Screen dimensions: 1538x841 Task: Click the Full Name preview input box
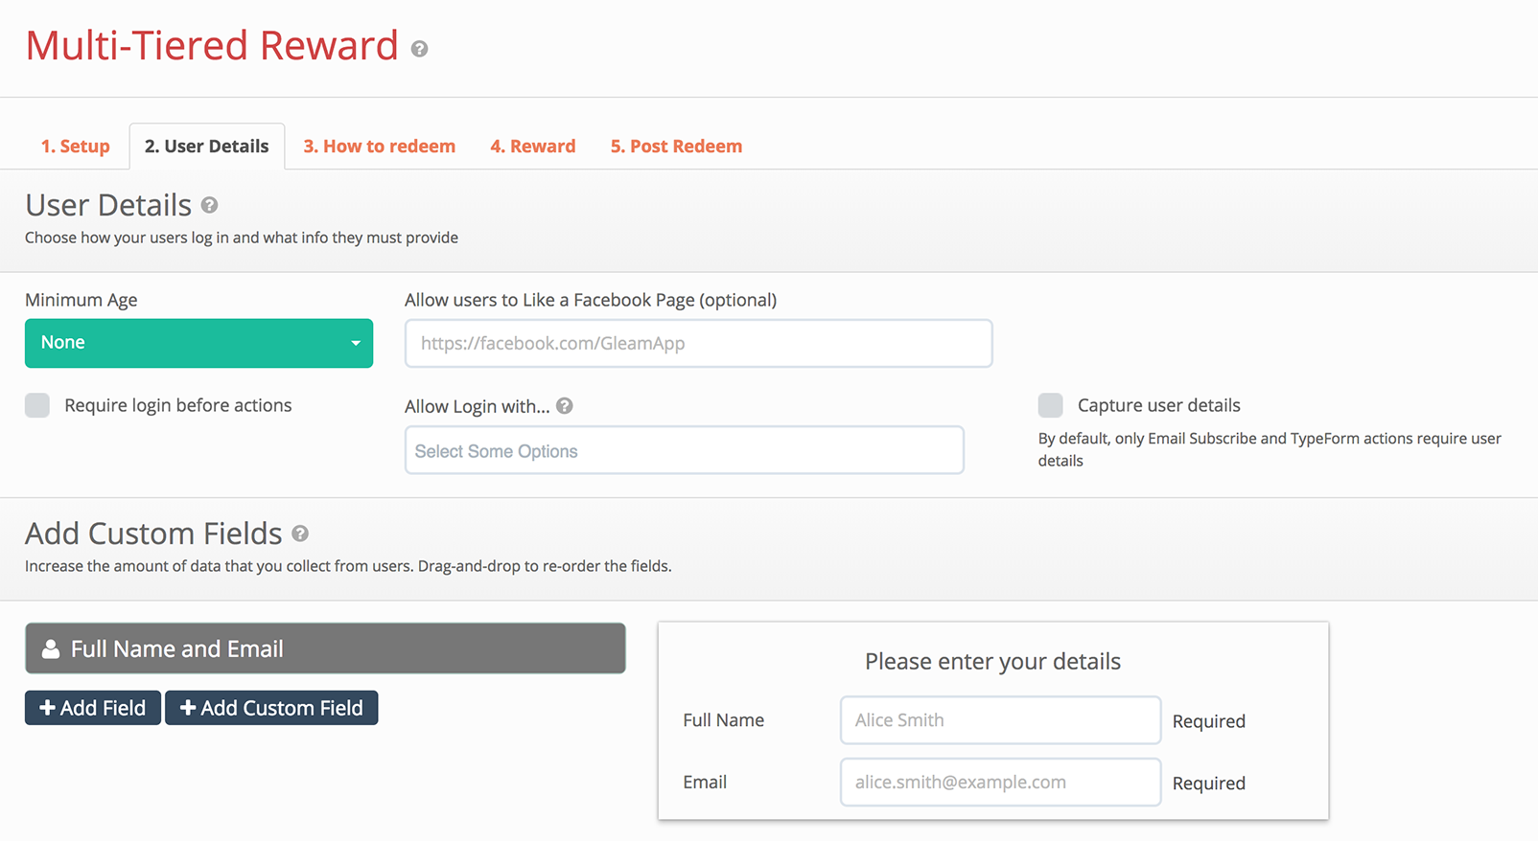1001,720
